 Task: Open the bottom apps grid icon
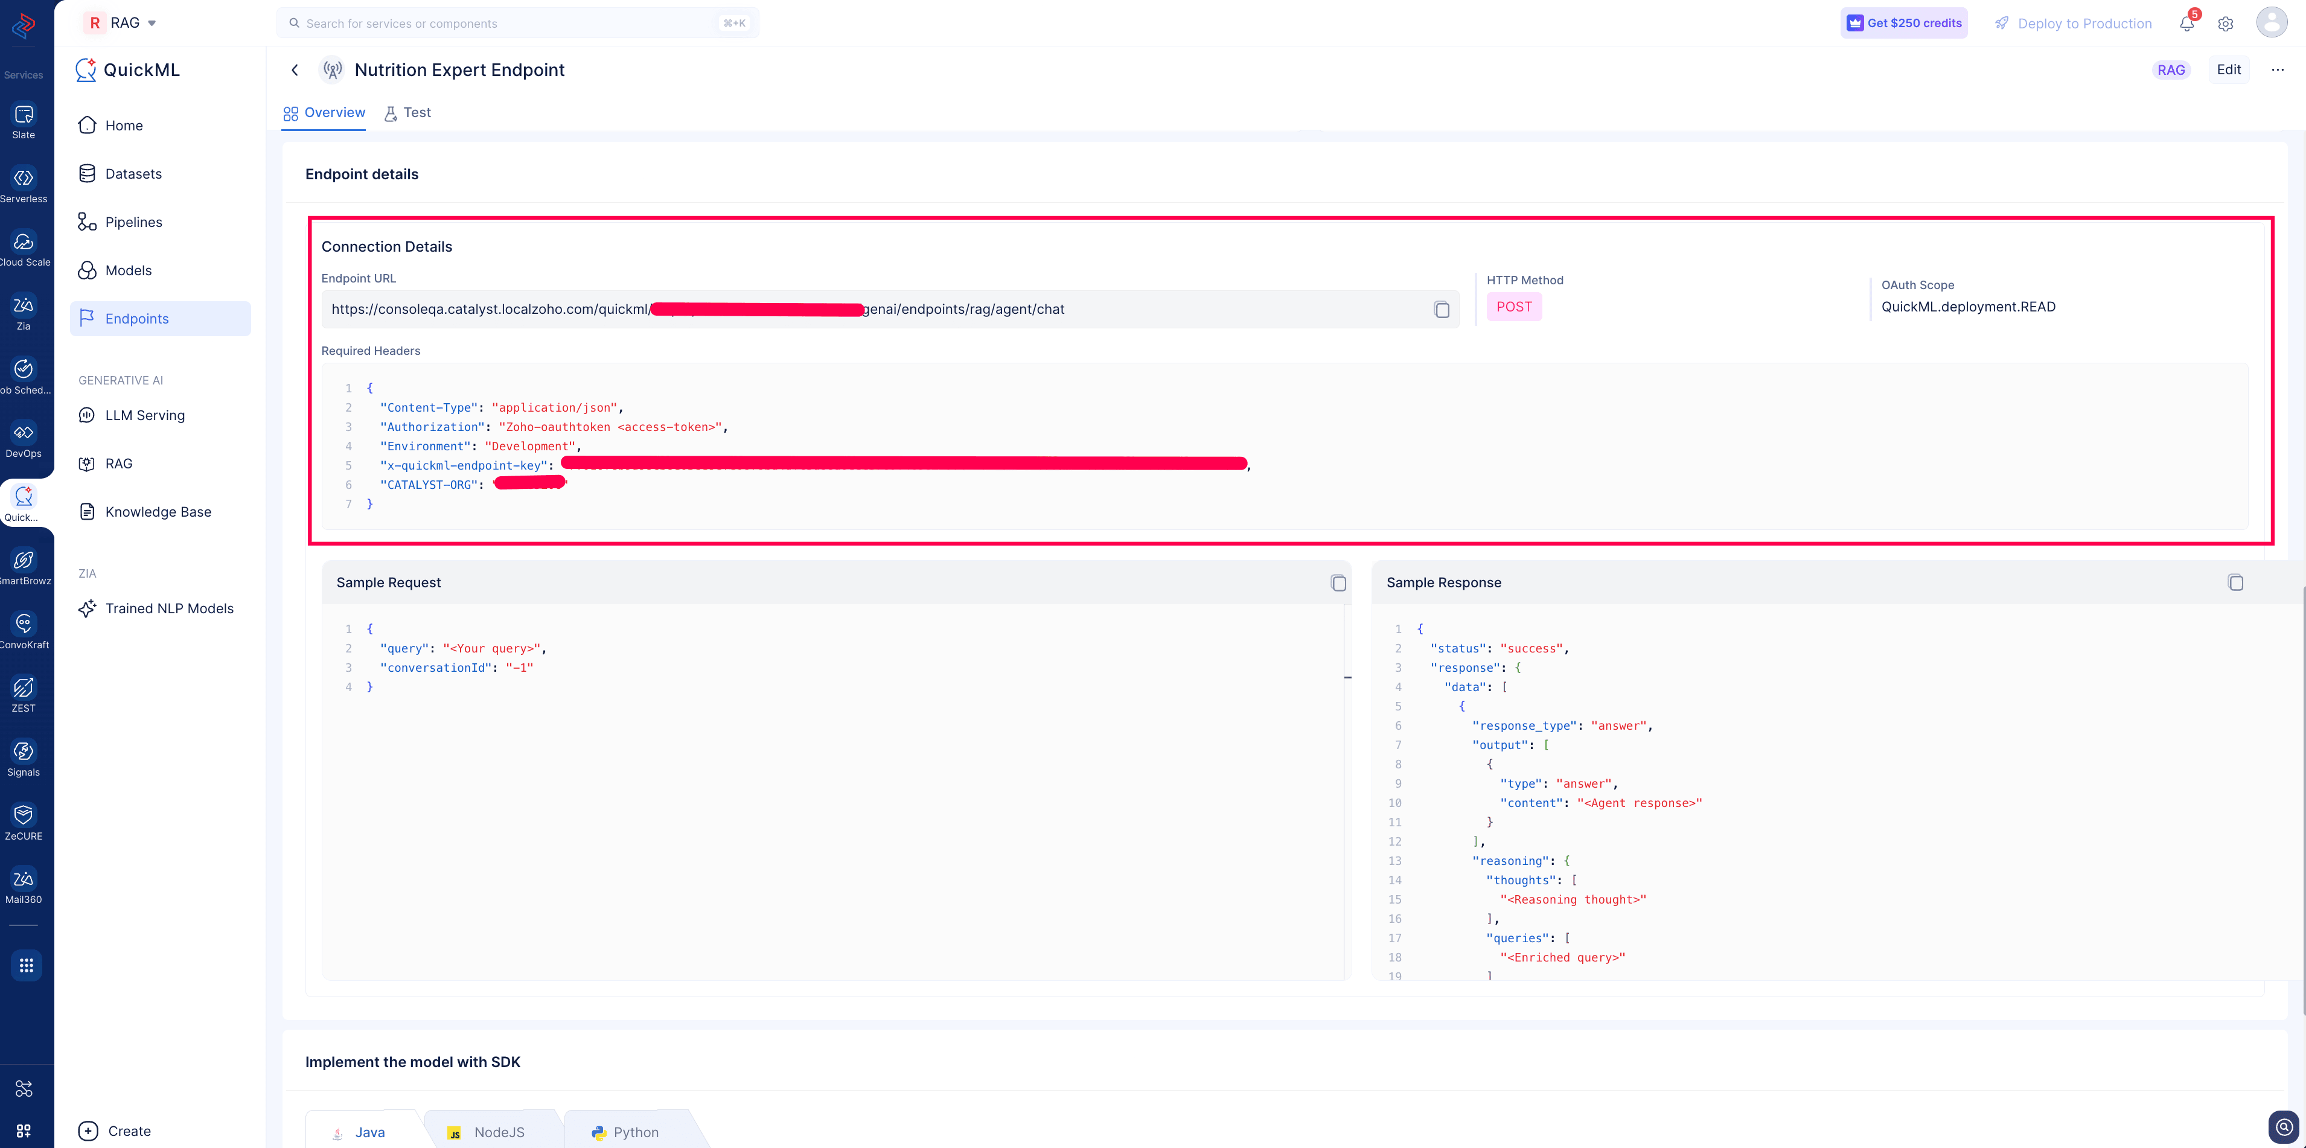(x=24, y=1131)
